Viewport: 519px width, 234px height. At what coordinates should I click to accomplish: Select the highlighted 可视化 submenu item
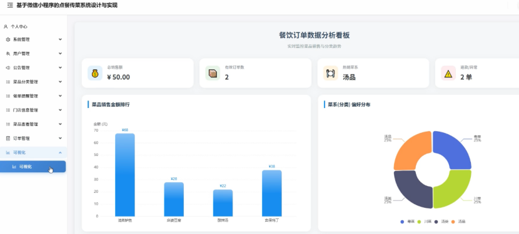33,167
